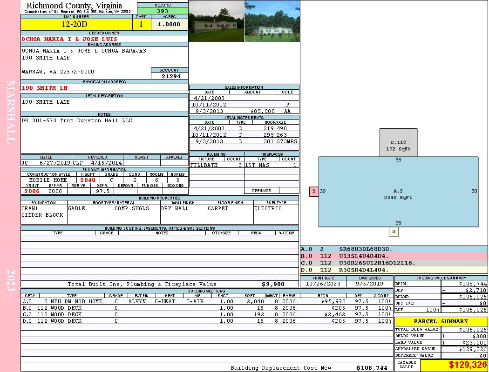Click the A.2 2040 SqFt label in sketch
This screenshot has width=489, height=372.
point(398,194)
